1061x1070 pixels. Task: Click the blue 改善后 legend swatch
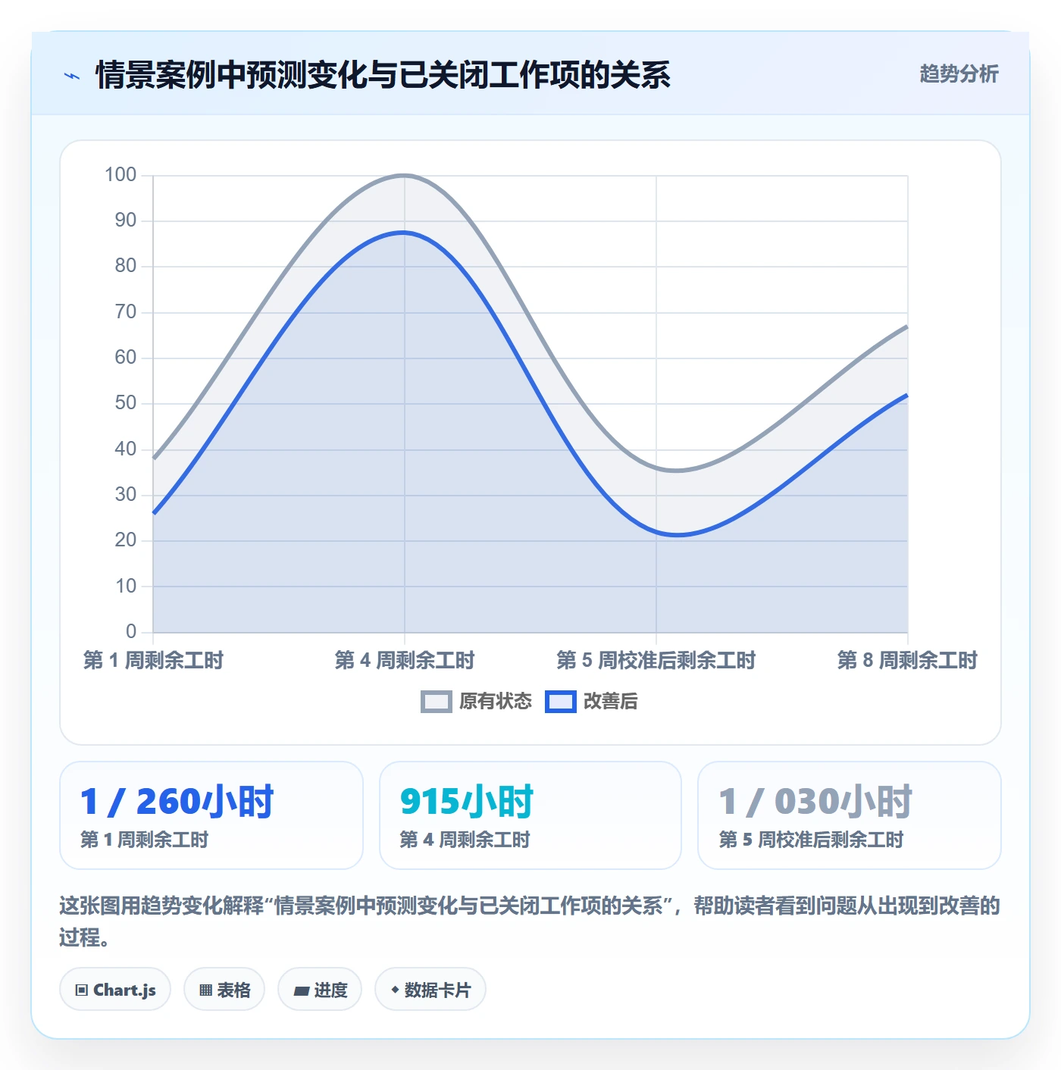pyautogui.click(x=561, y=702)
